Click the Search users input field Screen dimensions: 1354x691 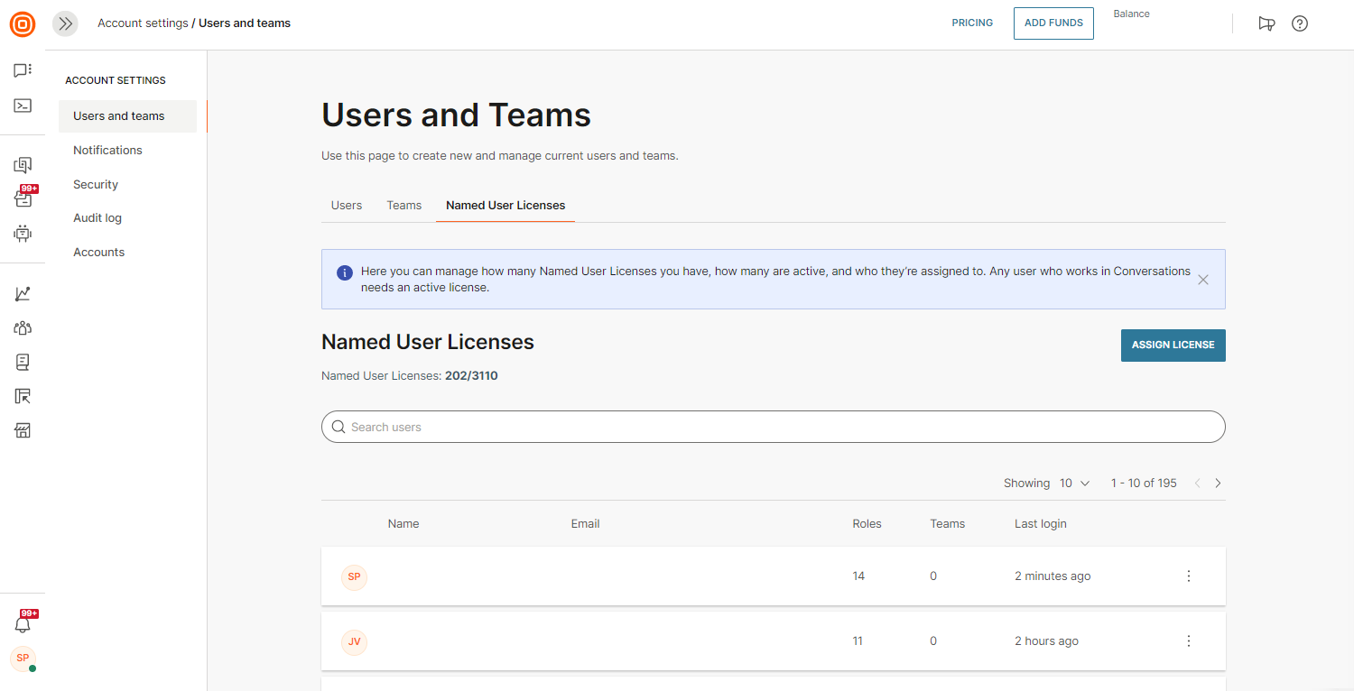(773, 427)
